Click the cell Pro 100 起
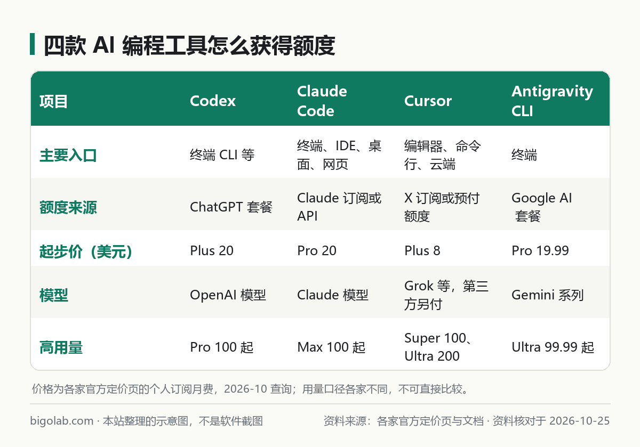640x447 pixels. click(222, 347)
